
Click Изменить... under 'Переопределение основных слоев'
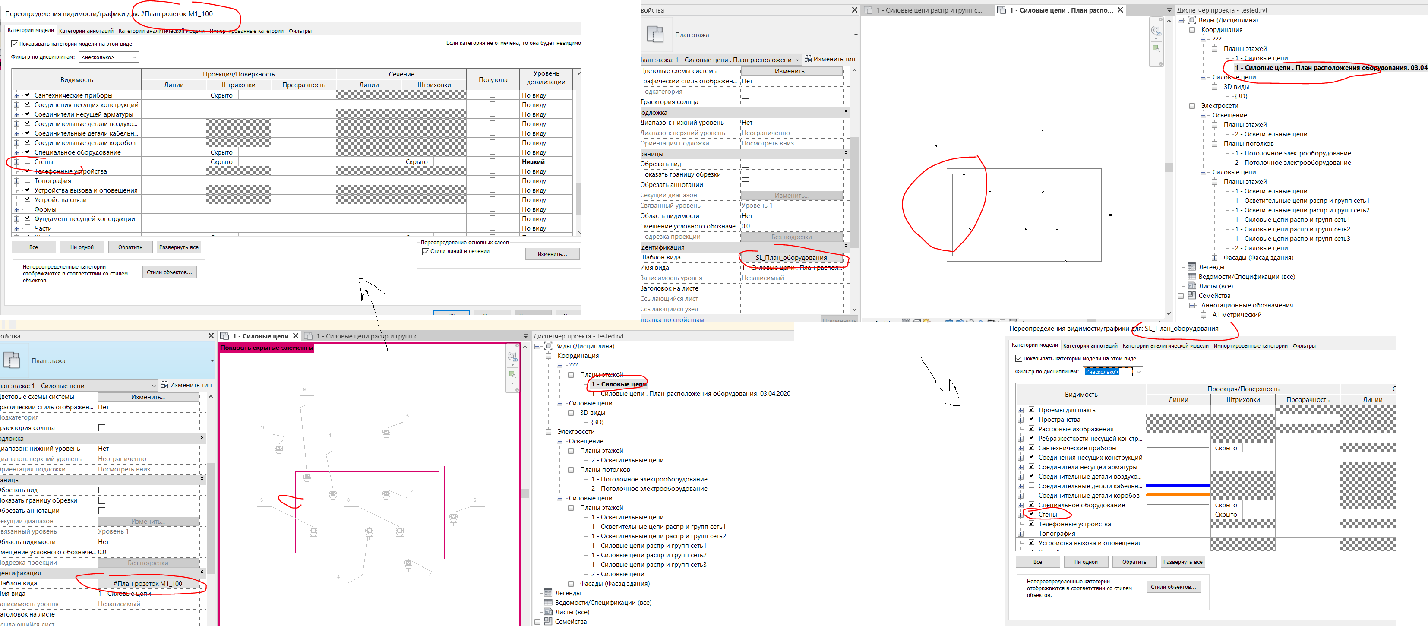552,254
